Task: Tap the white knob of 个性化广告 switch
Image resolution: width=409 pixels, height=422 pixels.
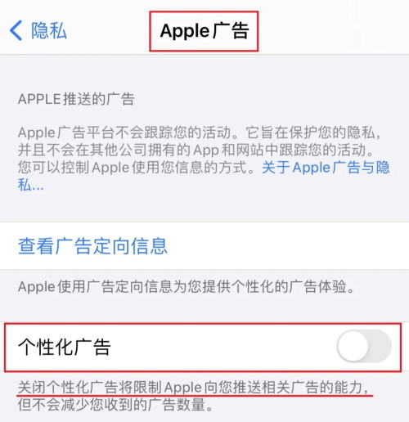Action: coord(353,346)
